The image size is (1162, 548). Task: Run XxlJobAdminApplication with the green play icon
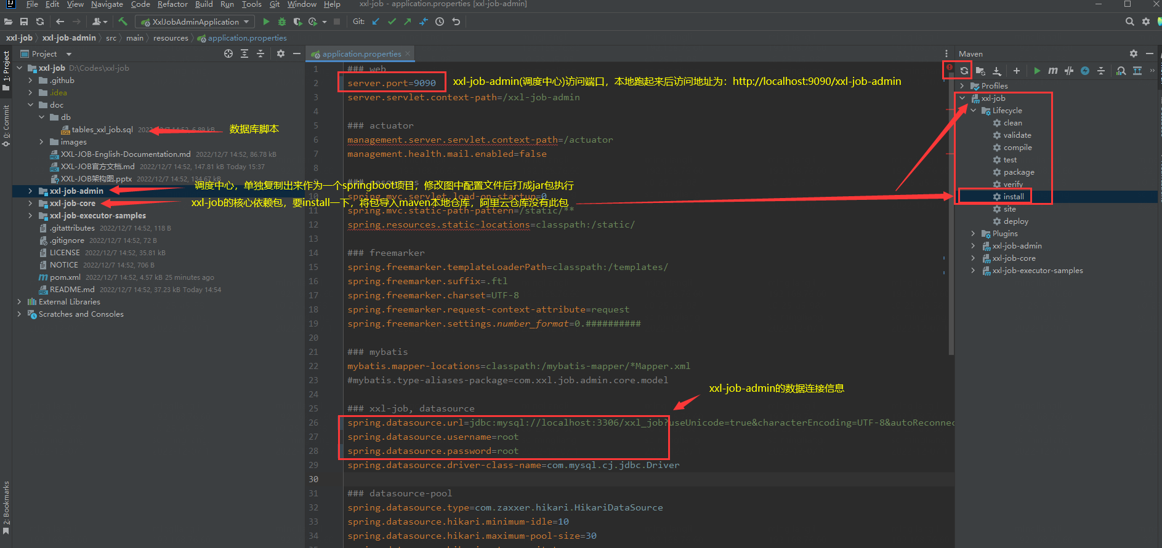(266, 22)
